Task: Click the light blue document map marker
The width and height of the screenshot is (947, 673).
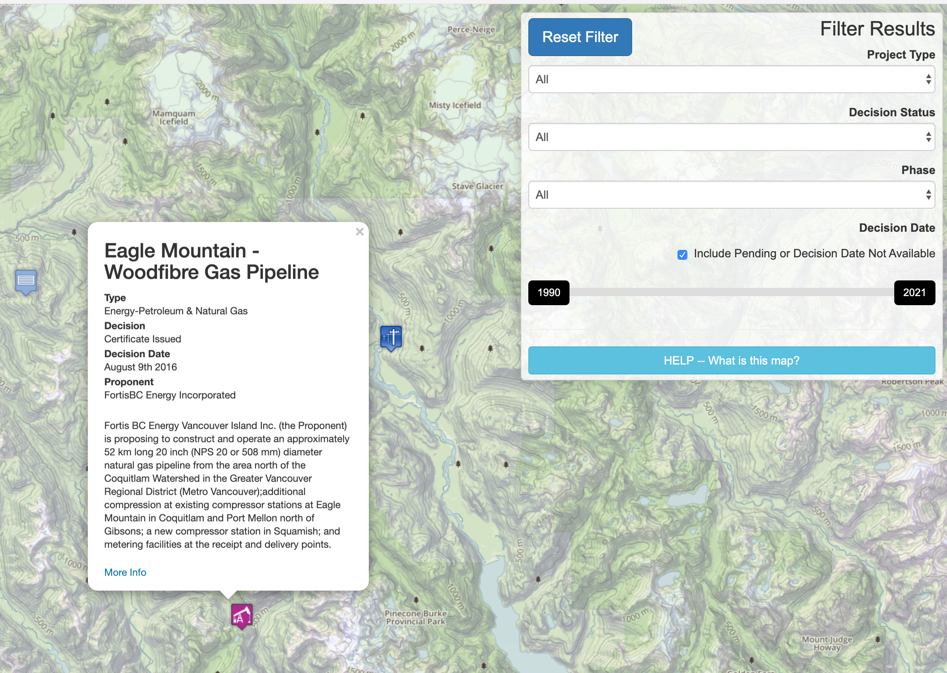Action: pyautogui.click(x=26, y=282)
